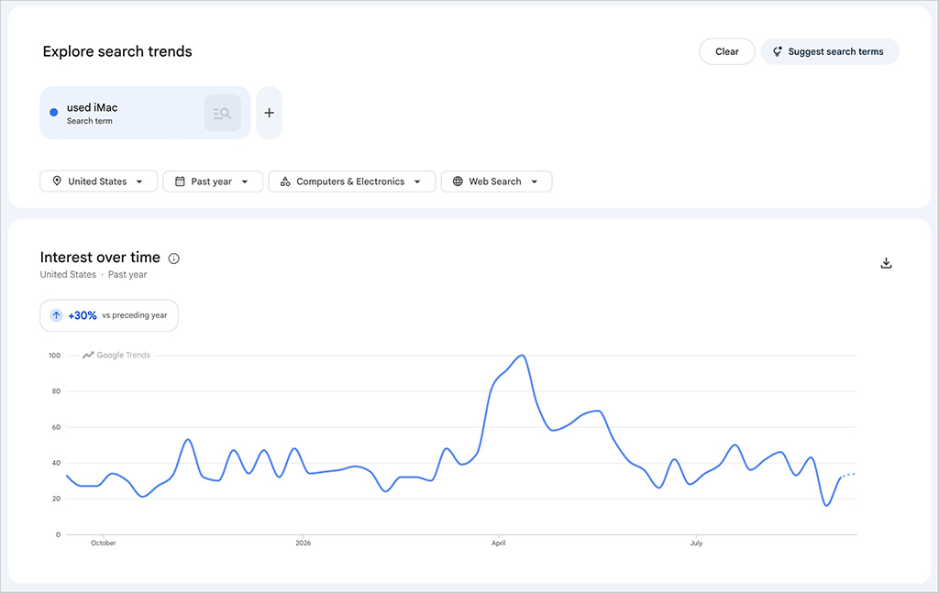Click the October label on the chart axis
This screenshot has width=939, height=593.
[103, 543]
